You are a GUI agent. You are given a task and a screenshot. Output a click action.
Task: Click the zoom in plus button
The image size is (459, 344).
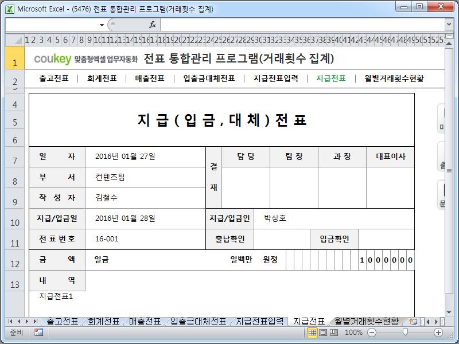point(438,333)
